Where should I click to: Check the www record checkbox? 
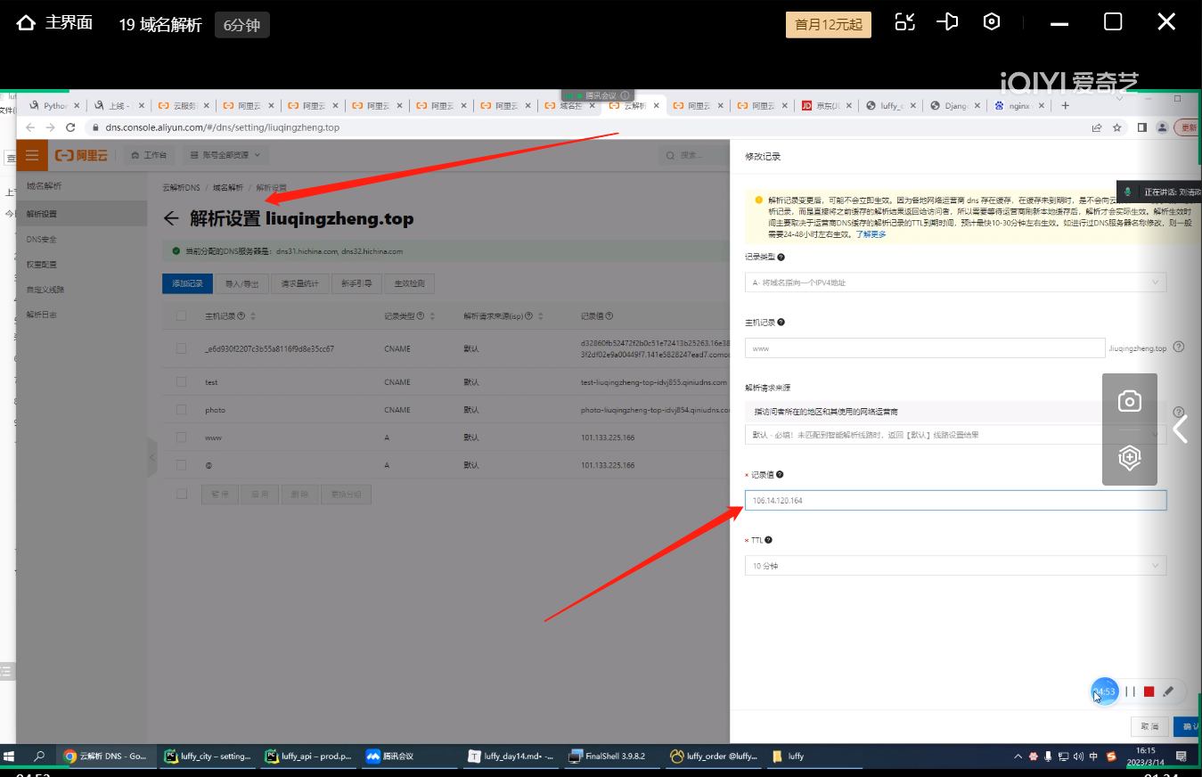click(x=182, y=438)
